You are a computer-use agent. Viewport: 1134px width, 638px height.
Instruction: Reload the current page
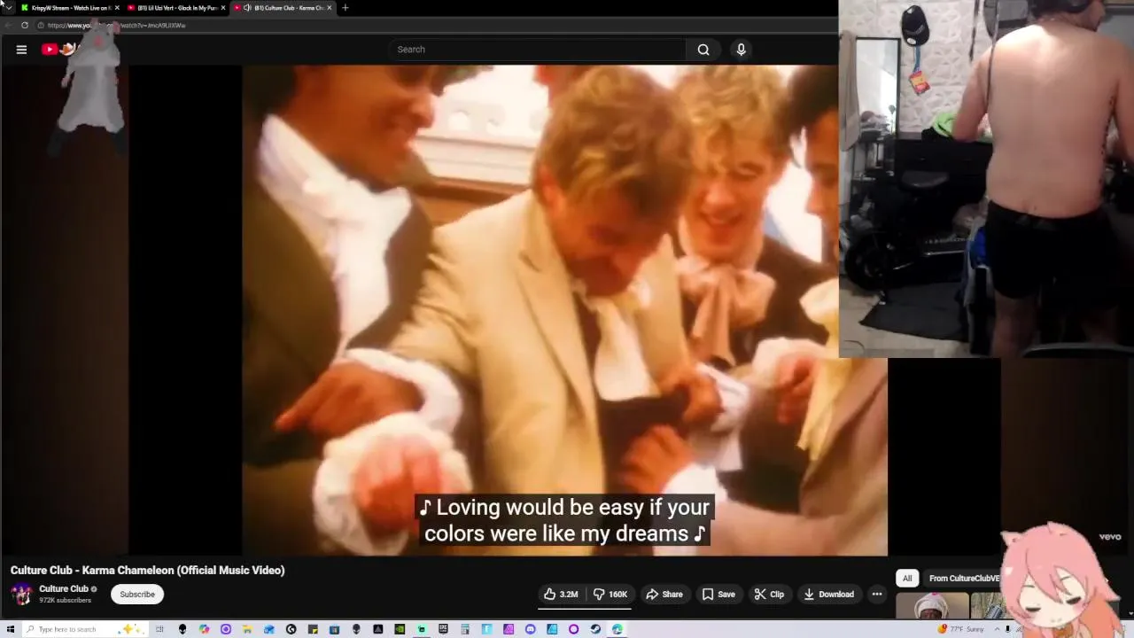pyautogui.click(x=25, y=26)
